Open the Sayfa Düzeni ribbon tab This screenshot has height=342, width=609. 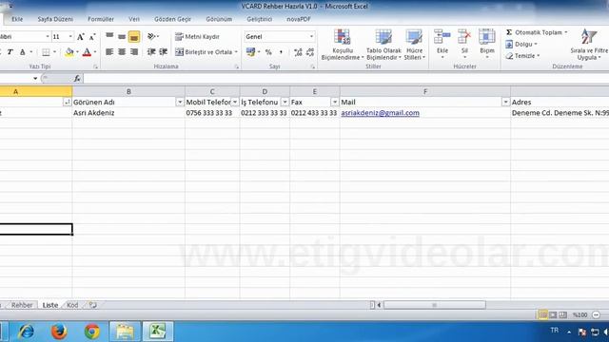tap(55, 19)
